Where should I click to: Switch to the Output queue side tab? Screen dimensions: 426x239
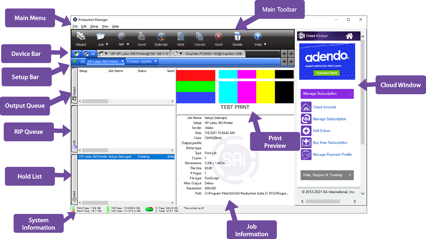tap(74, 86)
